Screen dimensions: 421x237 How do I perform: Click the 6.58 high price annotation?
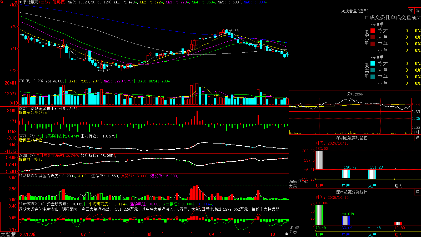tap(234, 31)
